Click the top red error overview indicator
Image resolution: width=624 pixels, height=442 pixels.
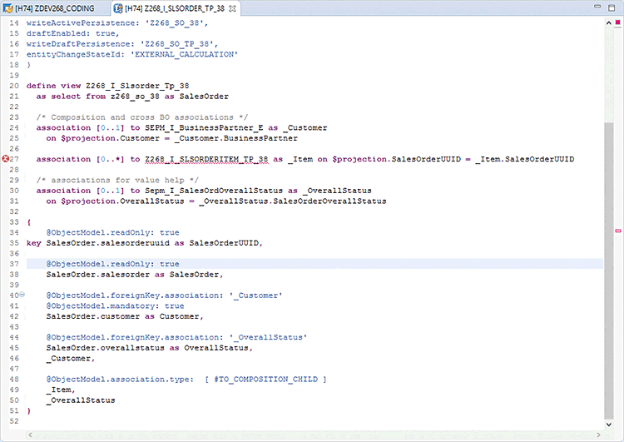[x=618, y=22]
